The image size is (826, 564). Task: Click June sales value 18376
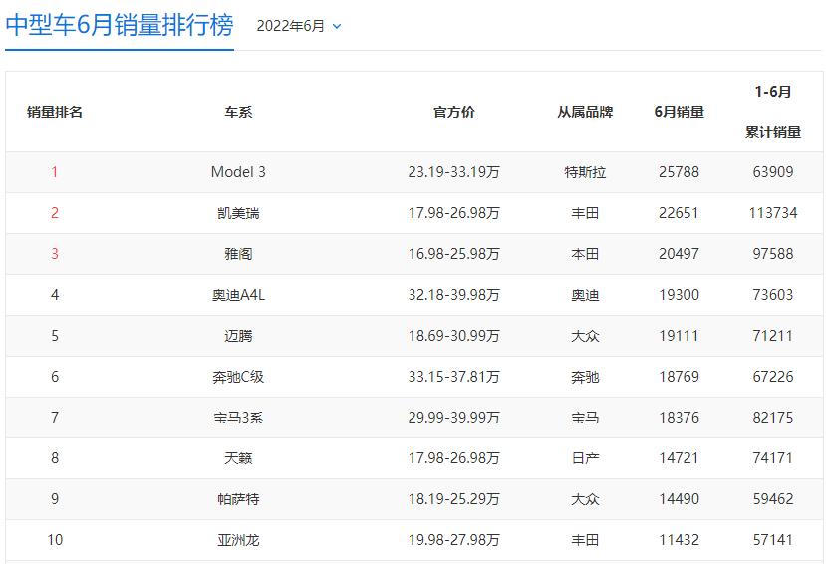pyautogui.click(x=679, y=418)
